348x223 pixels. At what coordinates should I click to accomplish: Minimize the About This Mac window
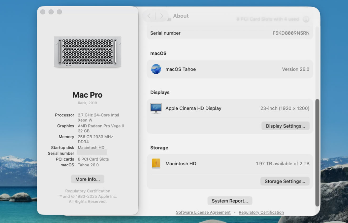51,12
